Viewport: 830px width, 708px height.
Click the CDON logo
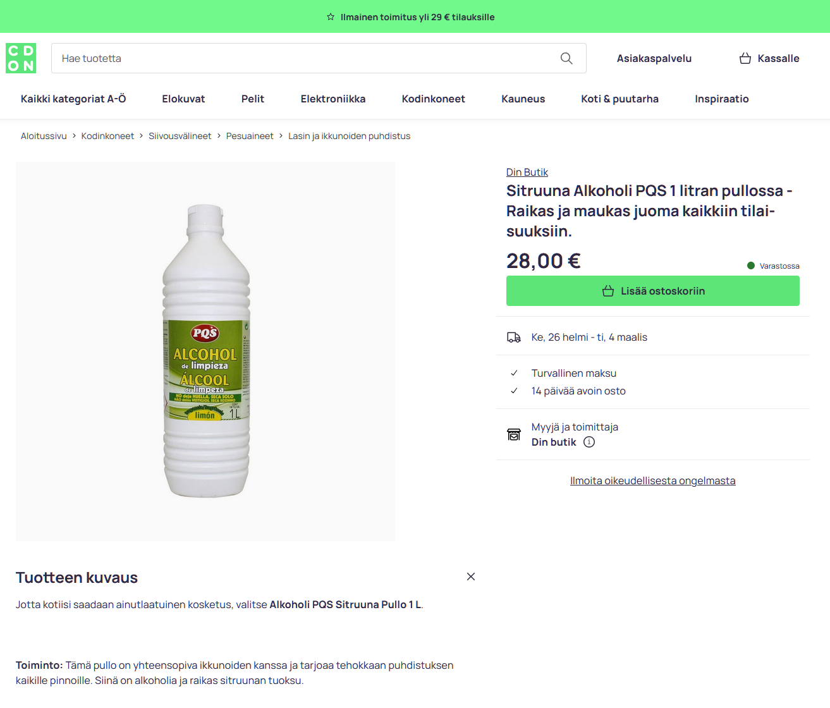(x=21, y=58)
